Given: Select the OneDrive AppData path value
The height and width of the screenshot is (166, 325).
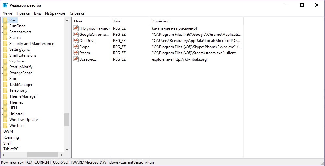Looking at the screenshot, I should pyautogui.click(x=197, y=41).
